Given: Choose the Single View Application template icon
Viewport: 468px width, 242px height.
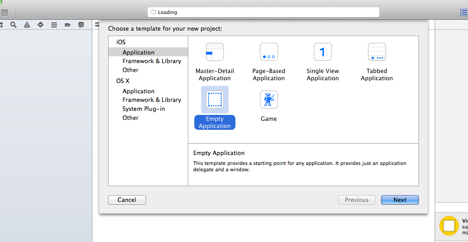Looking at the screenshot, I should click(x=323, y=52).
